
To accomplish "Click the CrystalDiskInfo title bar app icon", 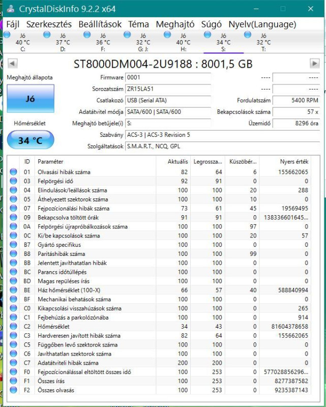I will click(x=10, y=9).
